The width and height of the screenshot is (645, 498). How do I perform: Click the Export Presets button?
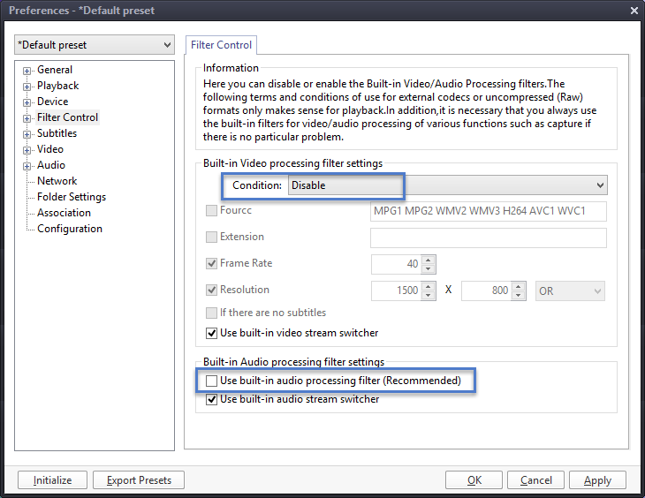139,480
